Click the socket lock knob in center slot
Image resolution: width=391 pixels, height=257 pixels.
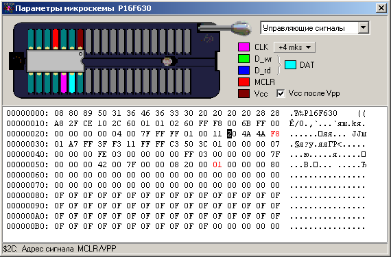167,61
